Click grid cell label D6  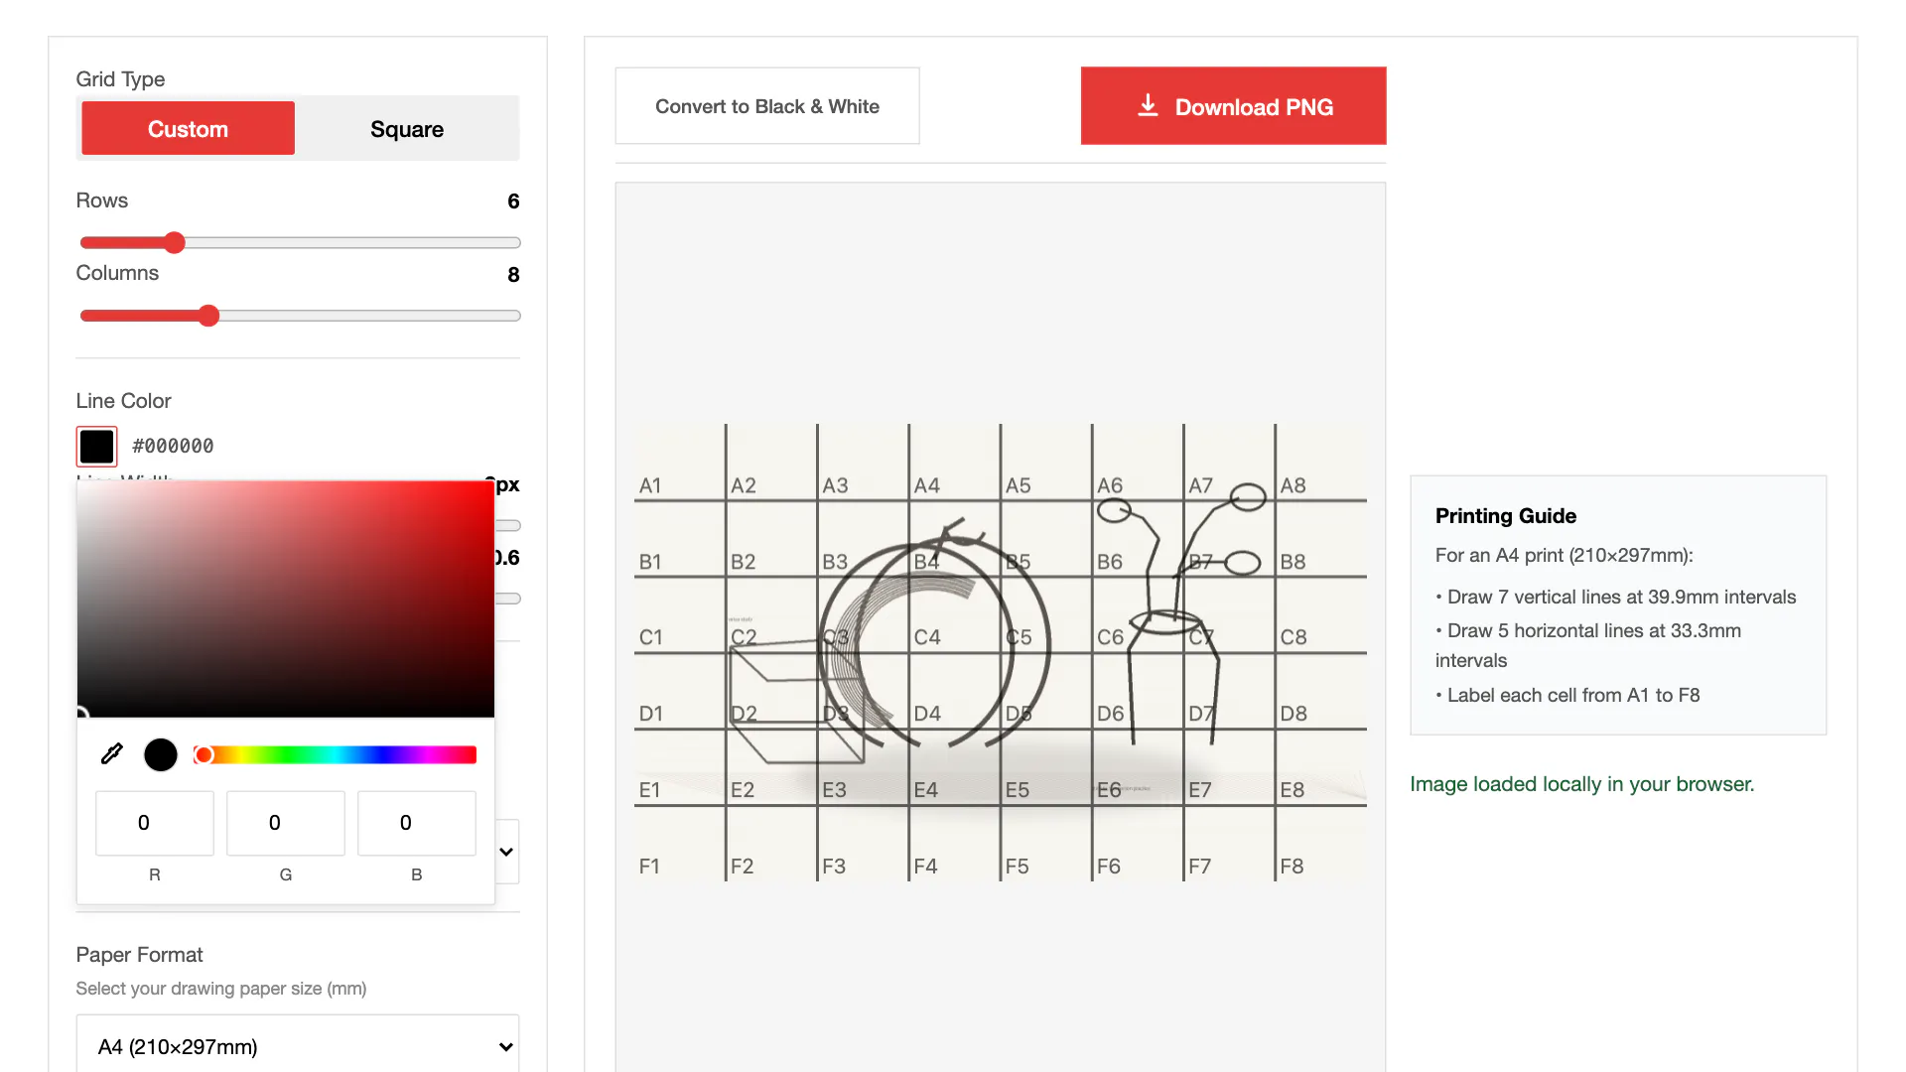point(1111,714)
